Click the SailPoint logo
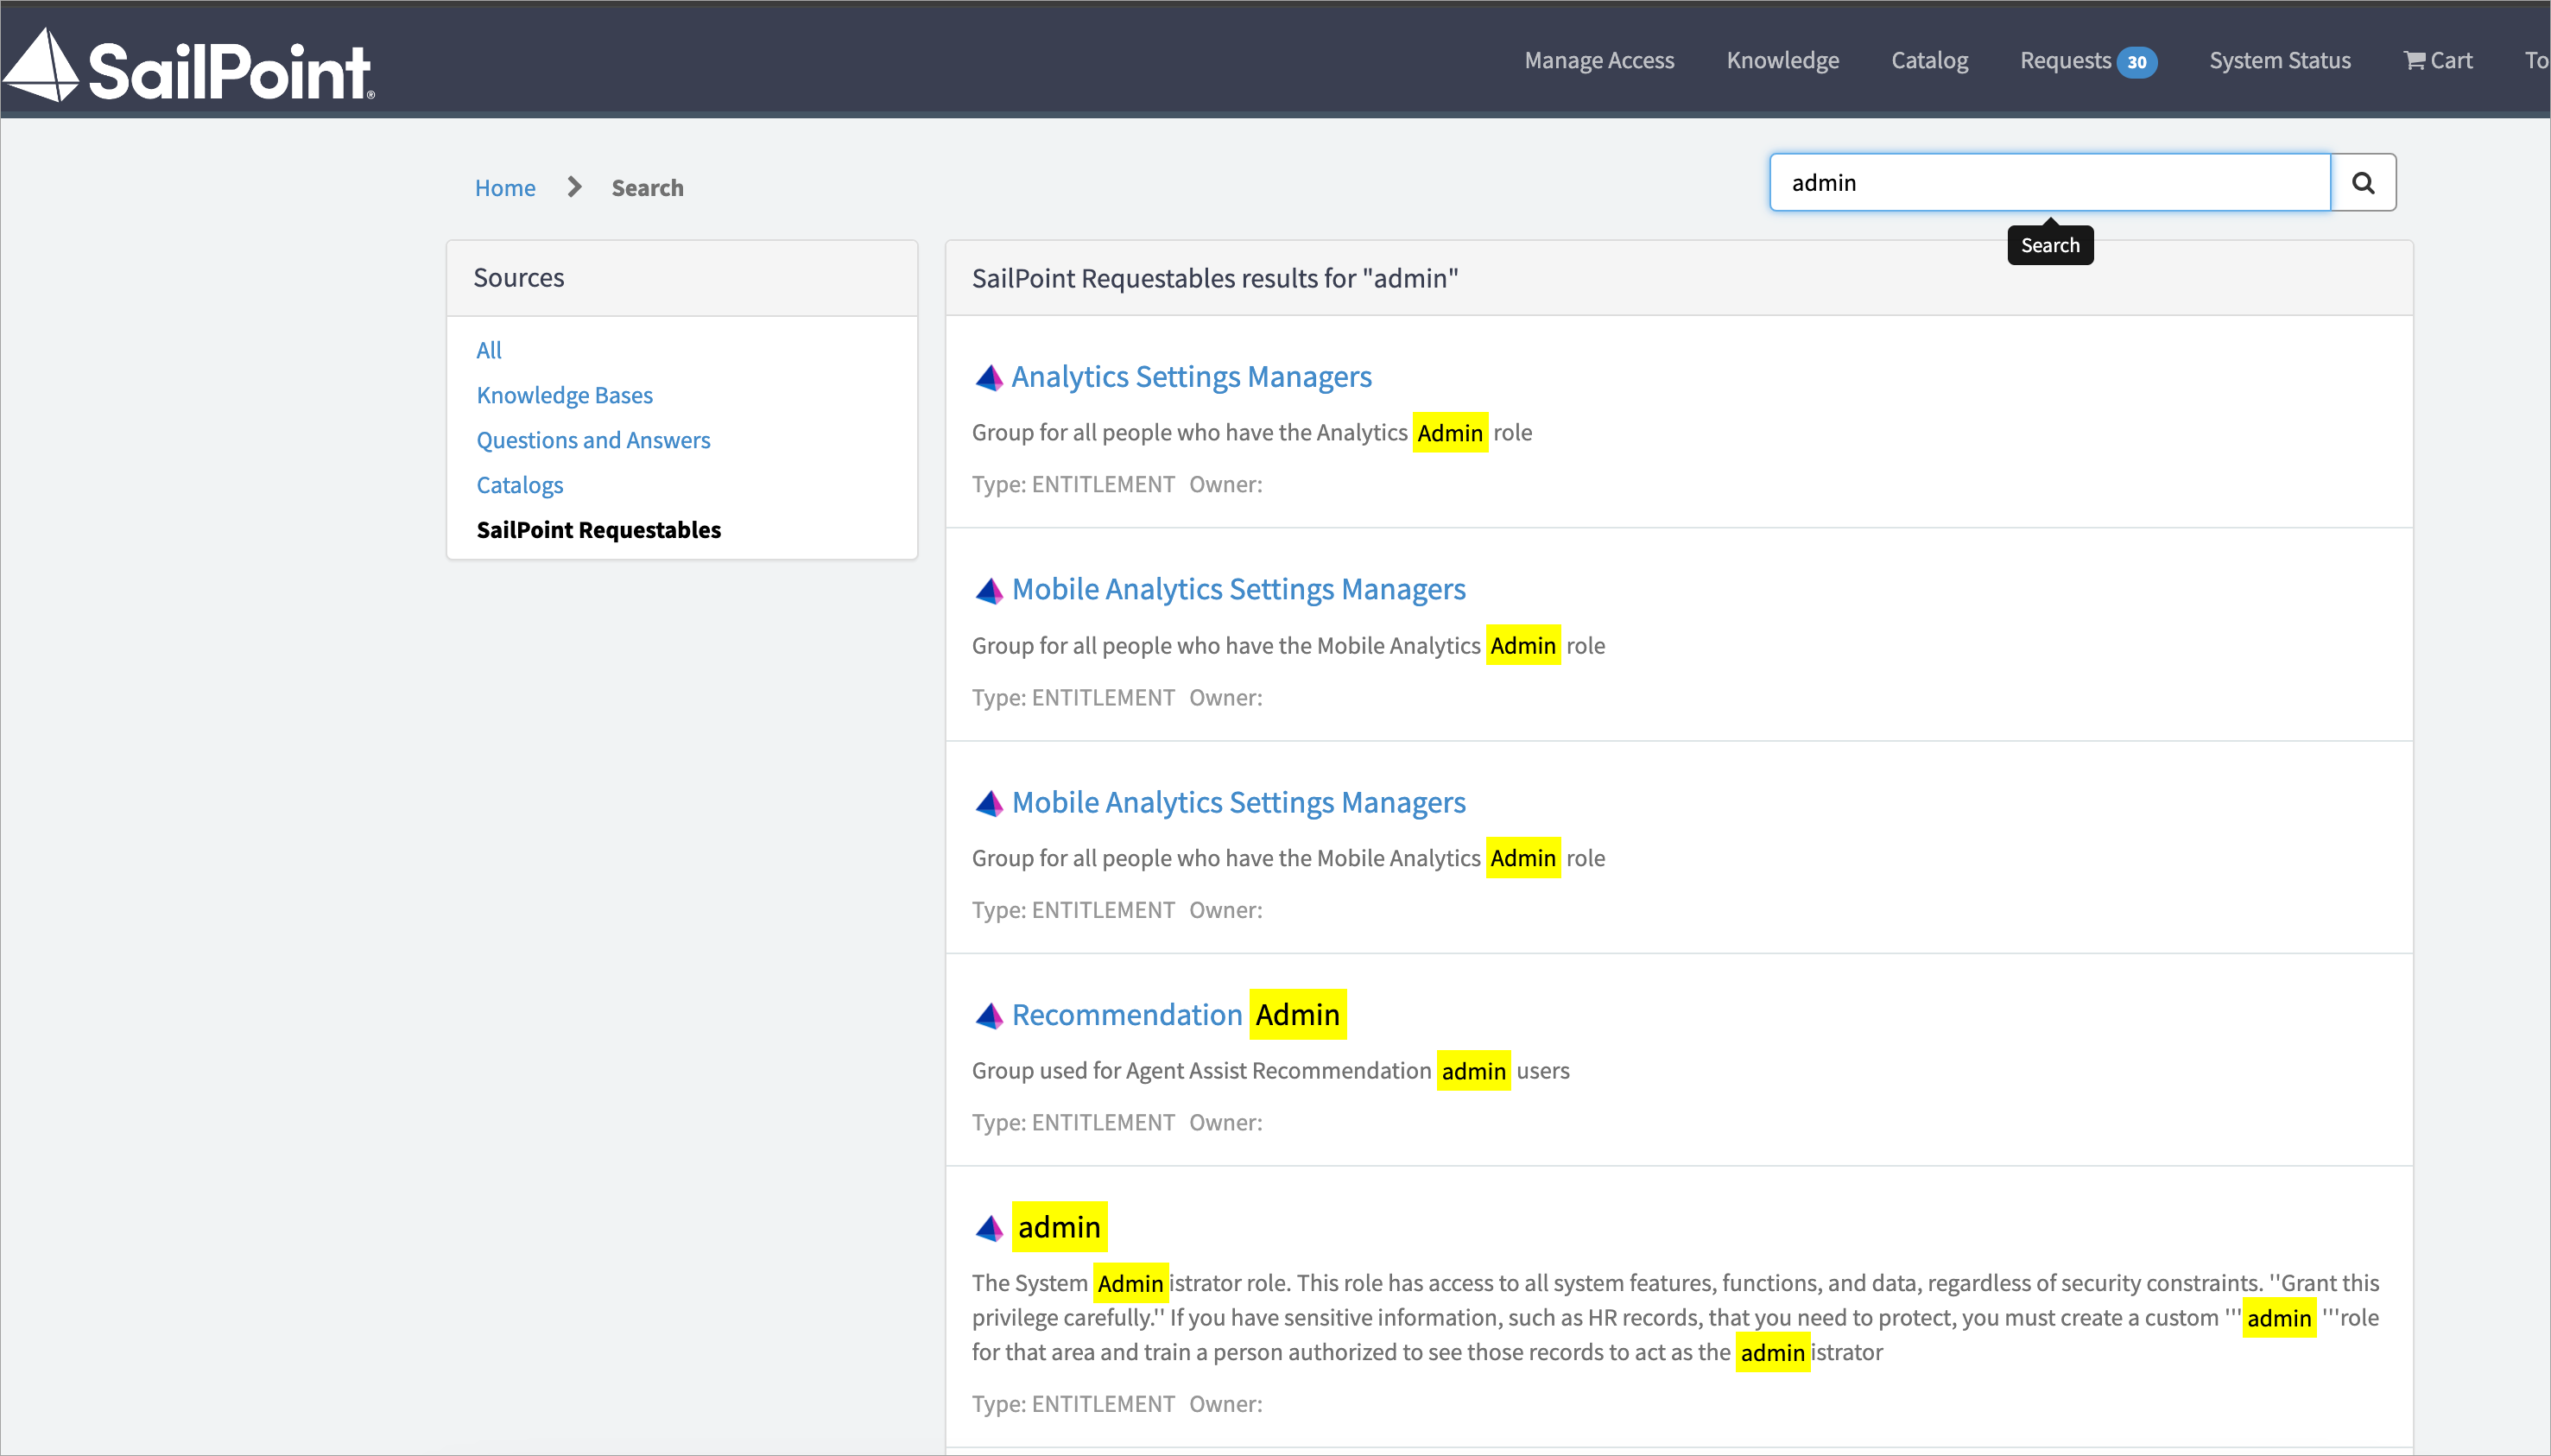2551x1456 pixels. (189, 65)
